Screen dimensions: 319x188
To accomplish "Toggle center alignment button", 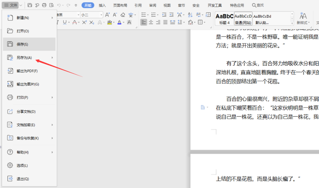I will click(x=151, y=22).
